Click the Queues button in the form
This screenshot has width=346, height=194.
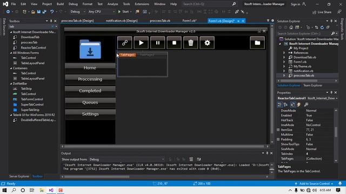point(90,102)
